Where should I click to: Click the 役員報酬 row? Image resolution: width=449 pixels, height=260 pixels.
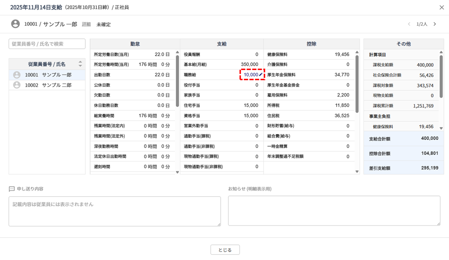point(222,55)
